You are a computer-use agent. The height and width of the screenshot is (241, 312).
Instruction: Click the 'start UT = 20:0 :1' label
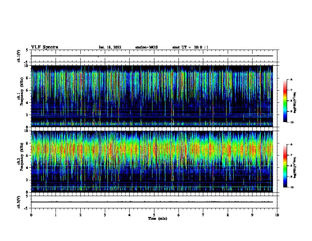(190, 47)
